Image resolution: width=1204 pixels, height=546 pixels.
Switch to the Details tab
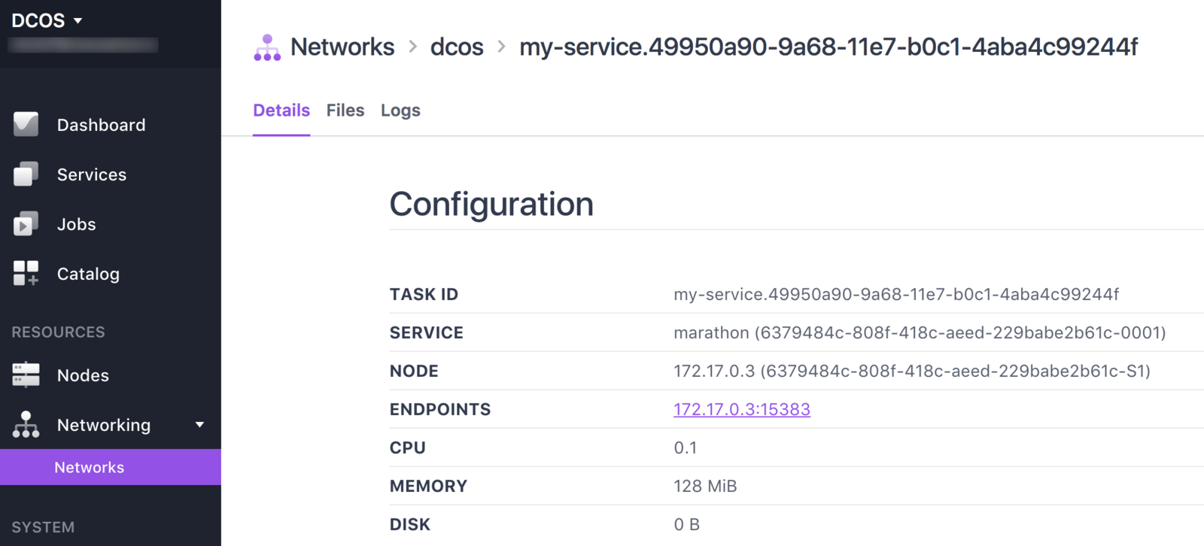click(x=281, y=111)
